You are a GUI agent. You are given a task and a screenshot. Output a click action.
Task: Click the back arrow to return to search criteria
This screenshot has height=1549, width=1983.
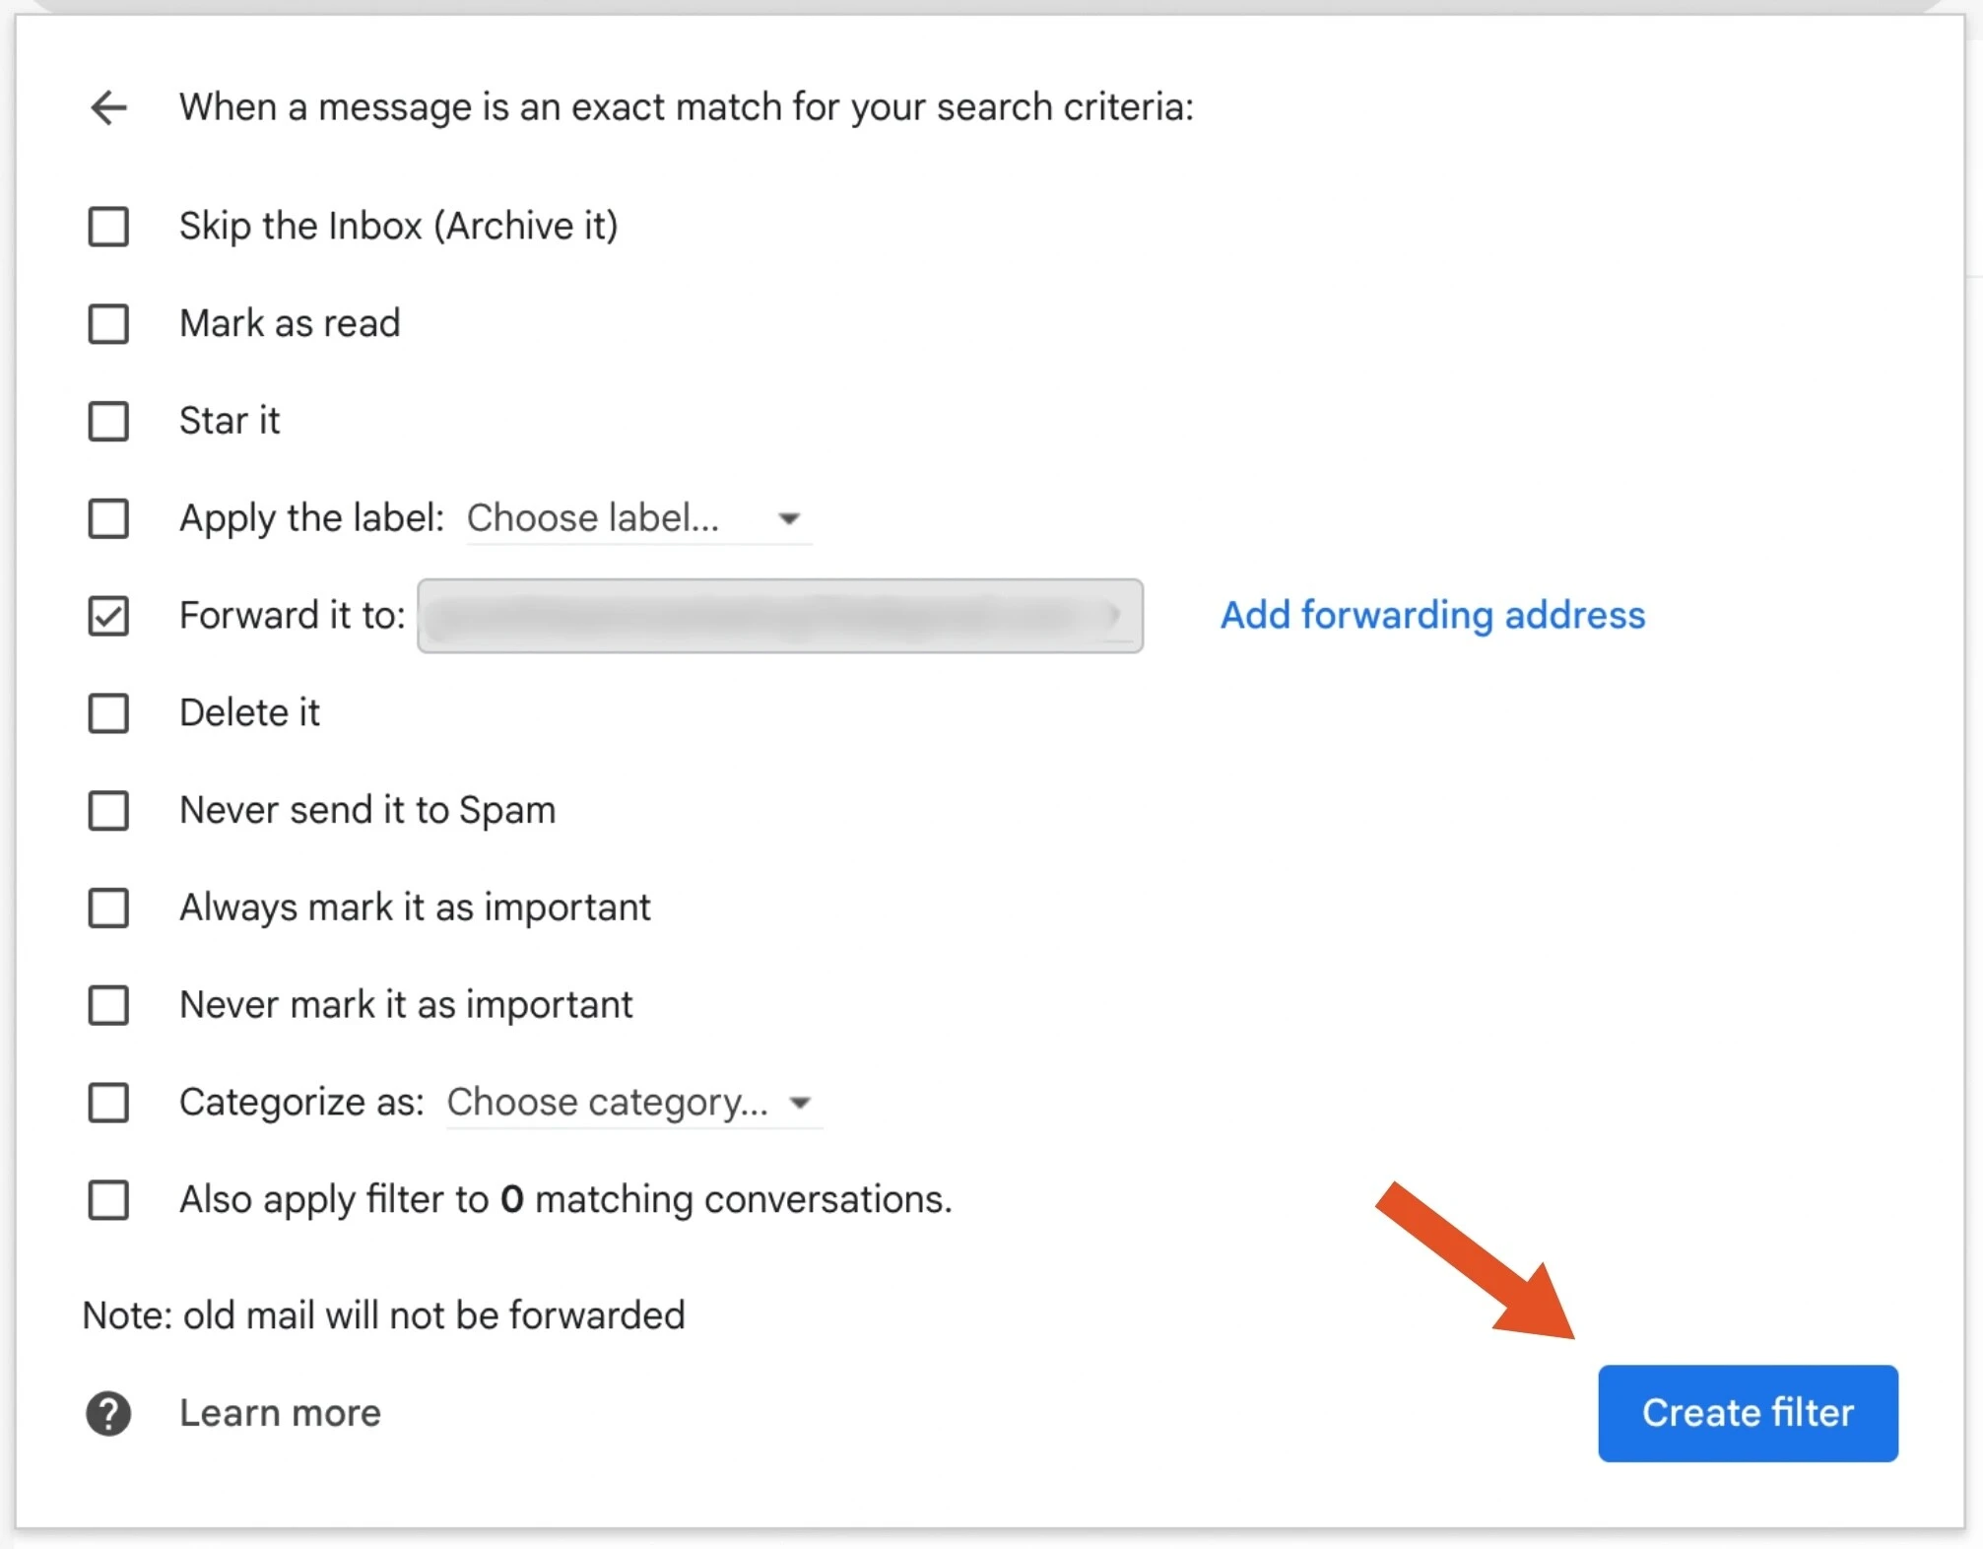[108, 108]
